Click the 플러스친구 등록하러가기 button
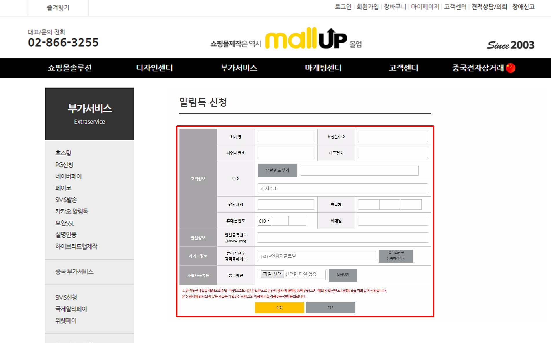 [x=396, y=256]
